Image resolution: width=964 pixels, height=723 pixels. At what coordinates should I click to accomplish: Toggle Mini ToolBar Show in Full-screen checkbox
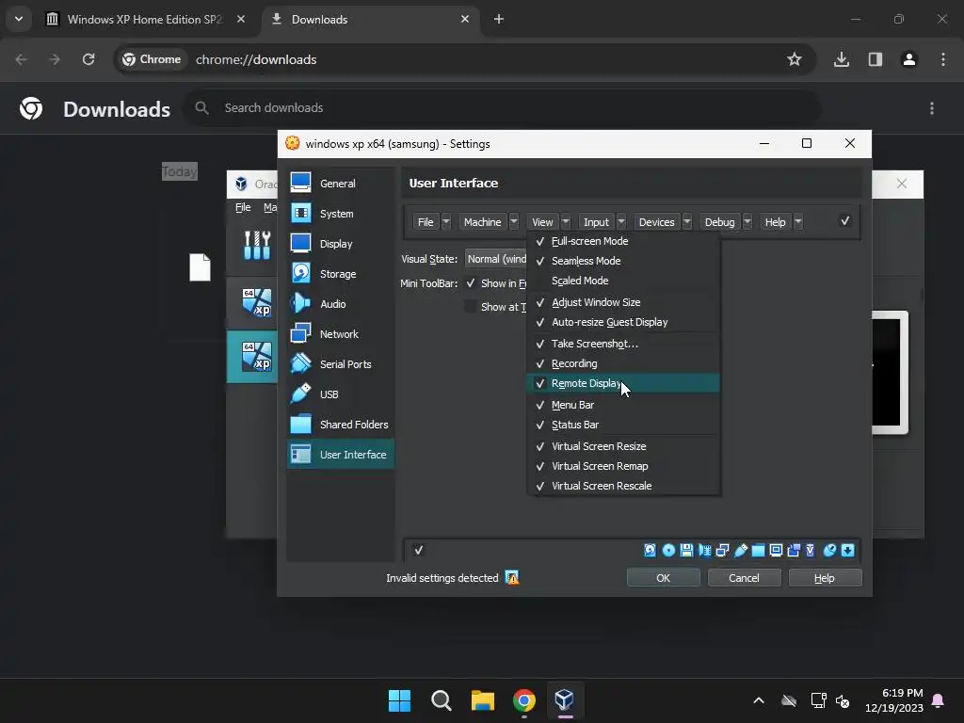pos(471,283)
